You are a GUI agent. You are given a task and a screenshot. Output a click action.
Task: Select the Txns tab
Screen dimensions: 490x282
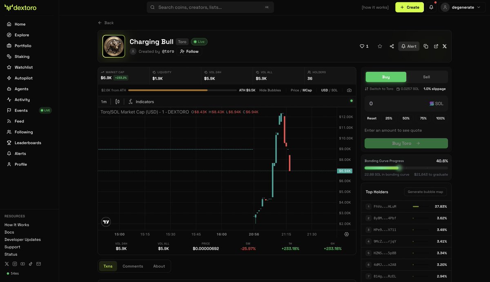108,266
